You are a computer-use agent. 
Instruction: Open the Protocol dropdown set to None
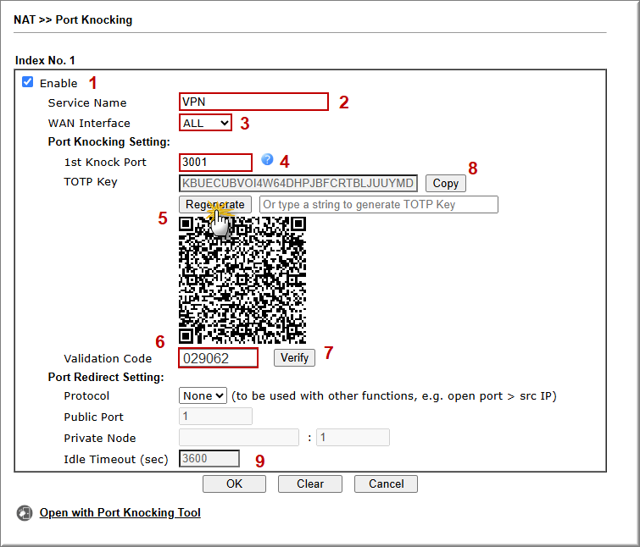click(203, 395)
